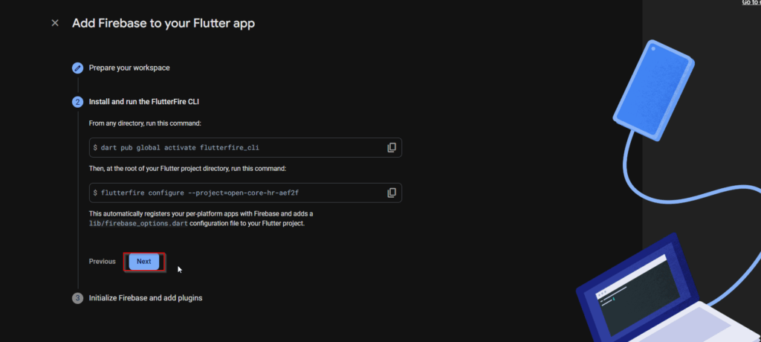Close the Add Firebase setup dialog

click(55, 23)
